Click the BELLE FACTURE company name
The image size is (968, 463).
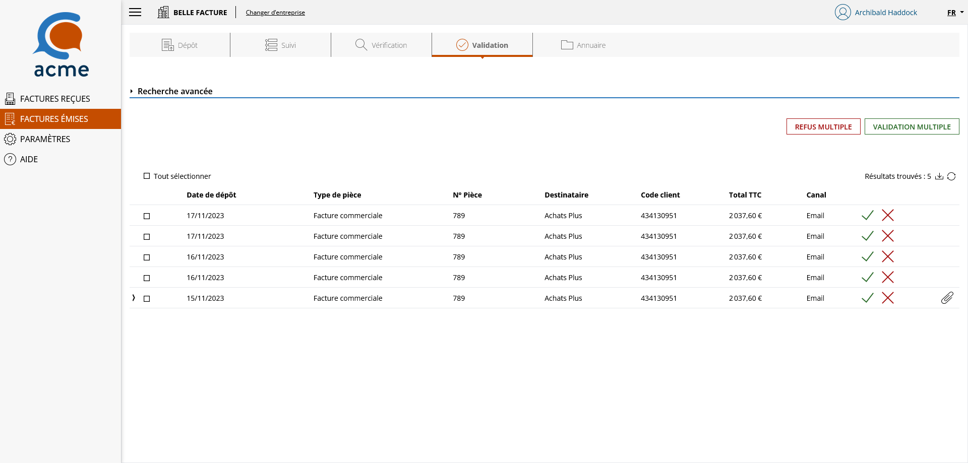200,13
